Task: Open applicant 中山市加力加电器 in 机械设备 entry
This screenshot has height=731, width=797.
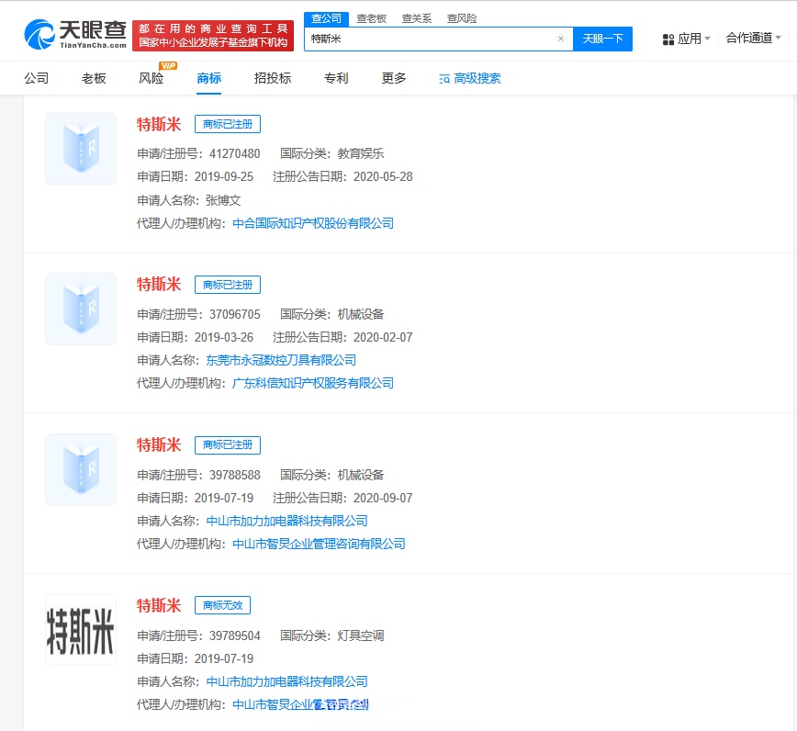Action: 286,521
